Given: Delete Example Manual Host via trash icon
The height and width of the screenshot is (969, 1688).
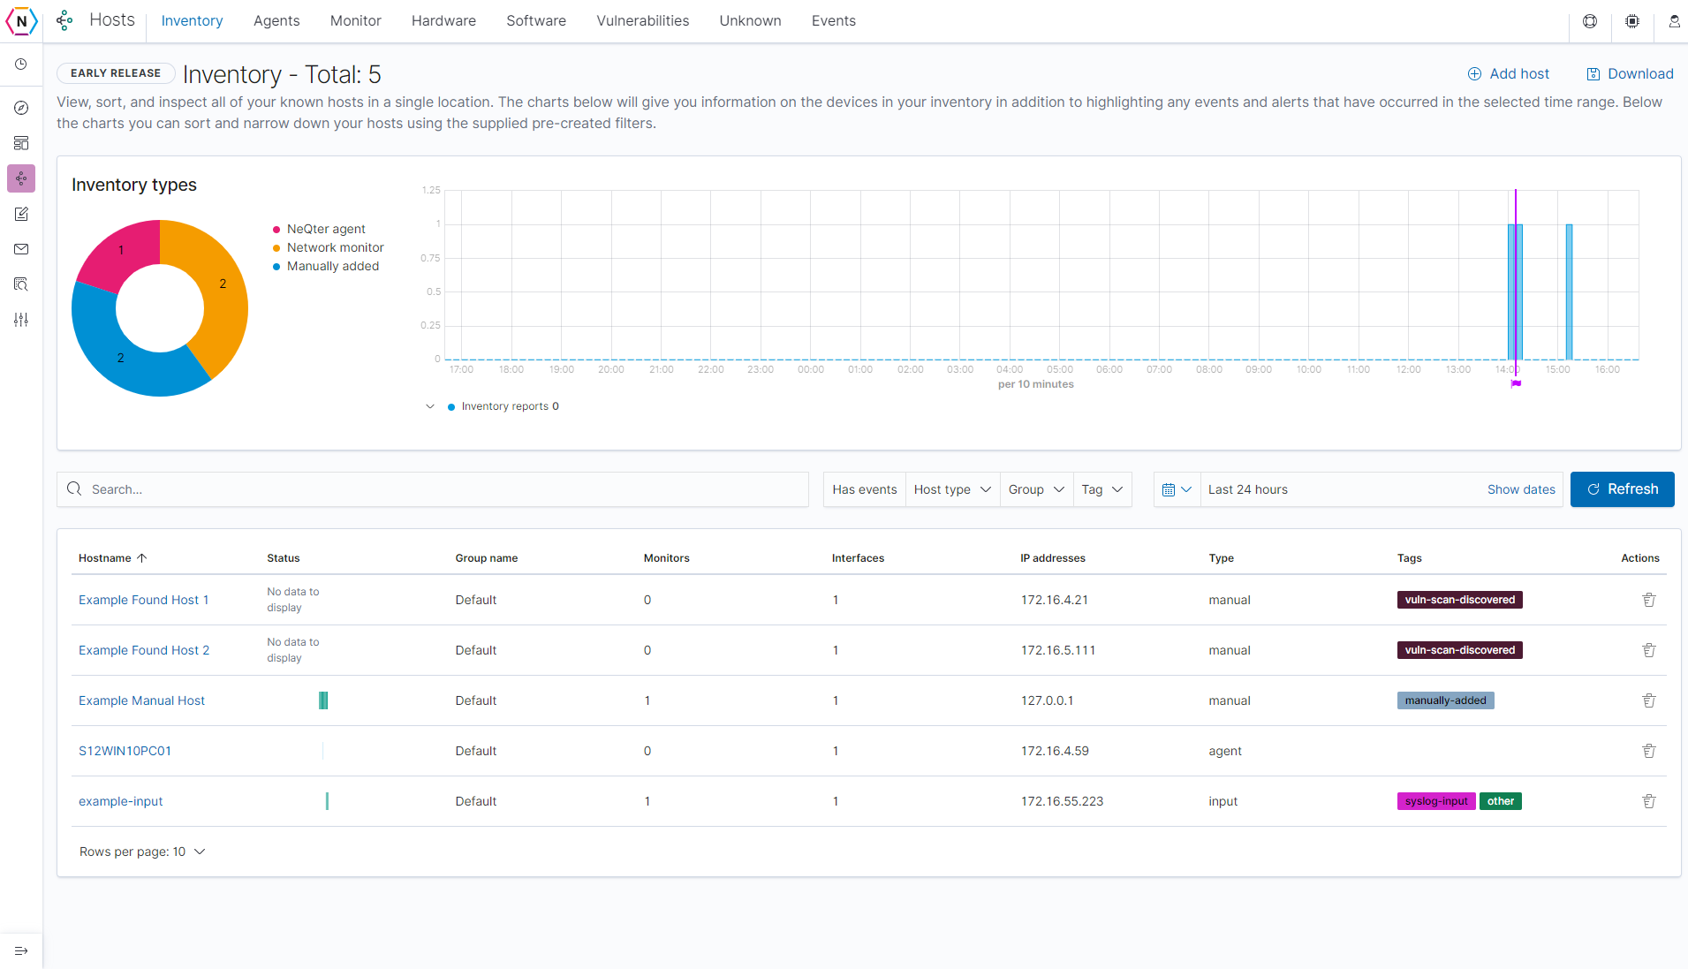Looking at the screenshot, I should tap(1648, 700).
